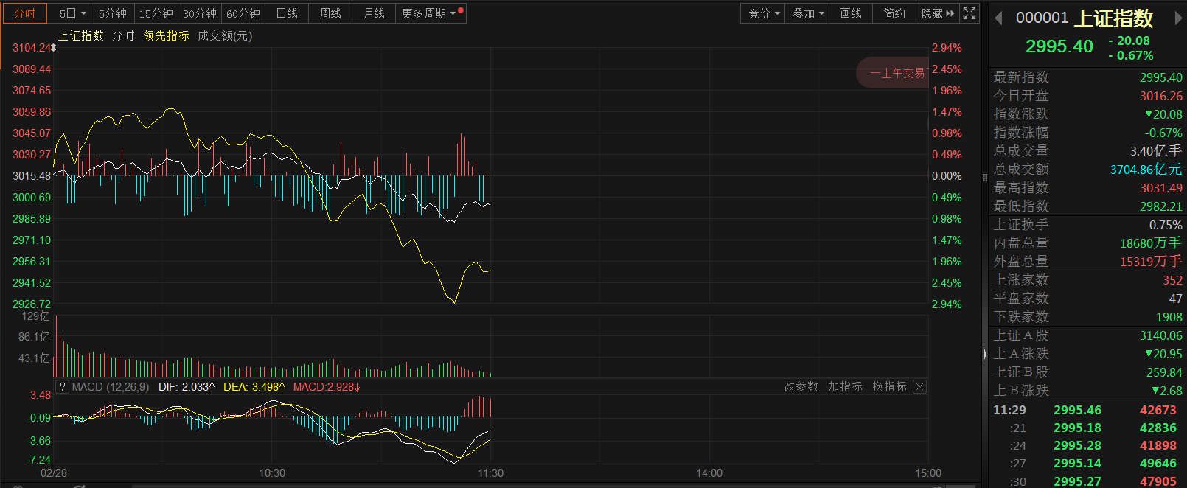Expand the 更多周期 dropdown

[x=429, y=13]
